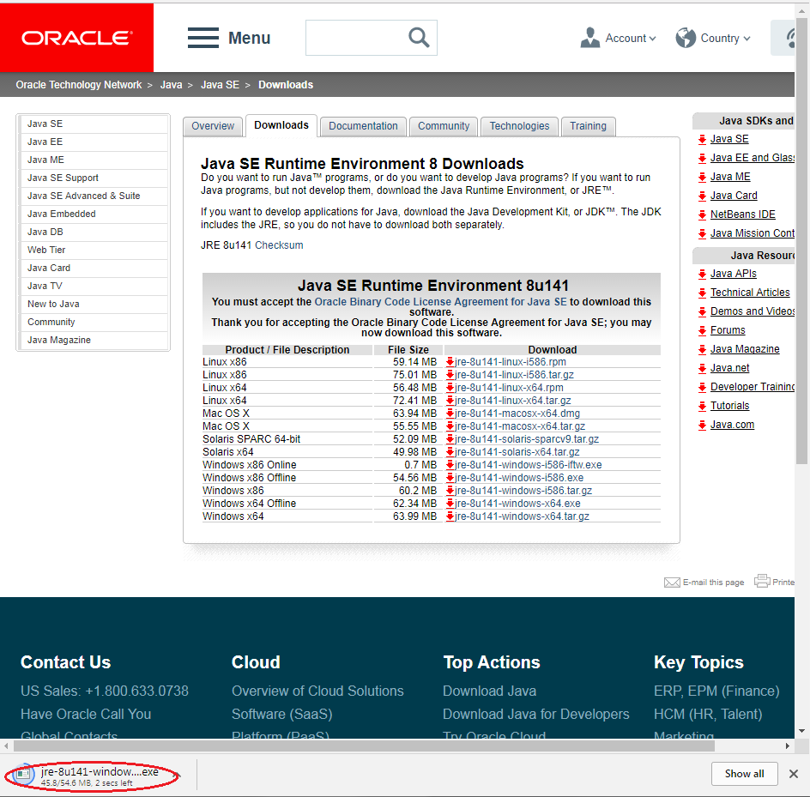Expand the Account dropdown
This screenshot has width=810, height=797.
618,38
